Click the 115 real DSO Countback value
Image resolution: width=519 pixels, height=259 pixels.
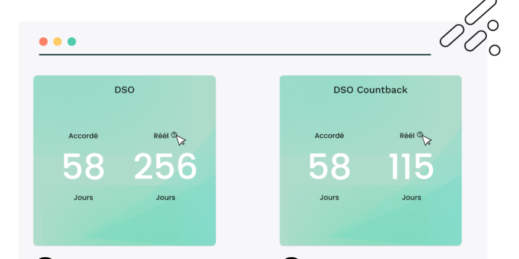(x=411, y=167)
